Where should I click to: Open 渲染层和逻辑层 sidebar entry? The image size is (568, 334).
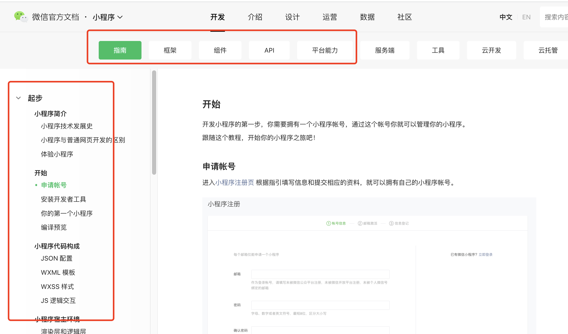(x=63, y=331)
